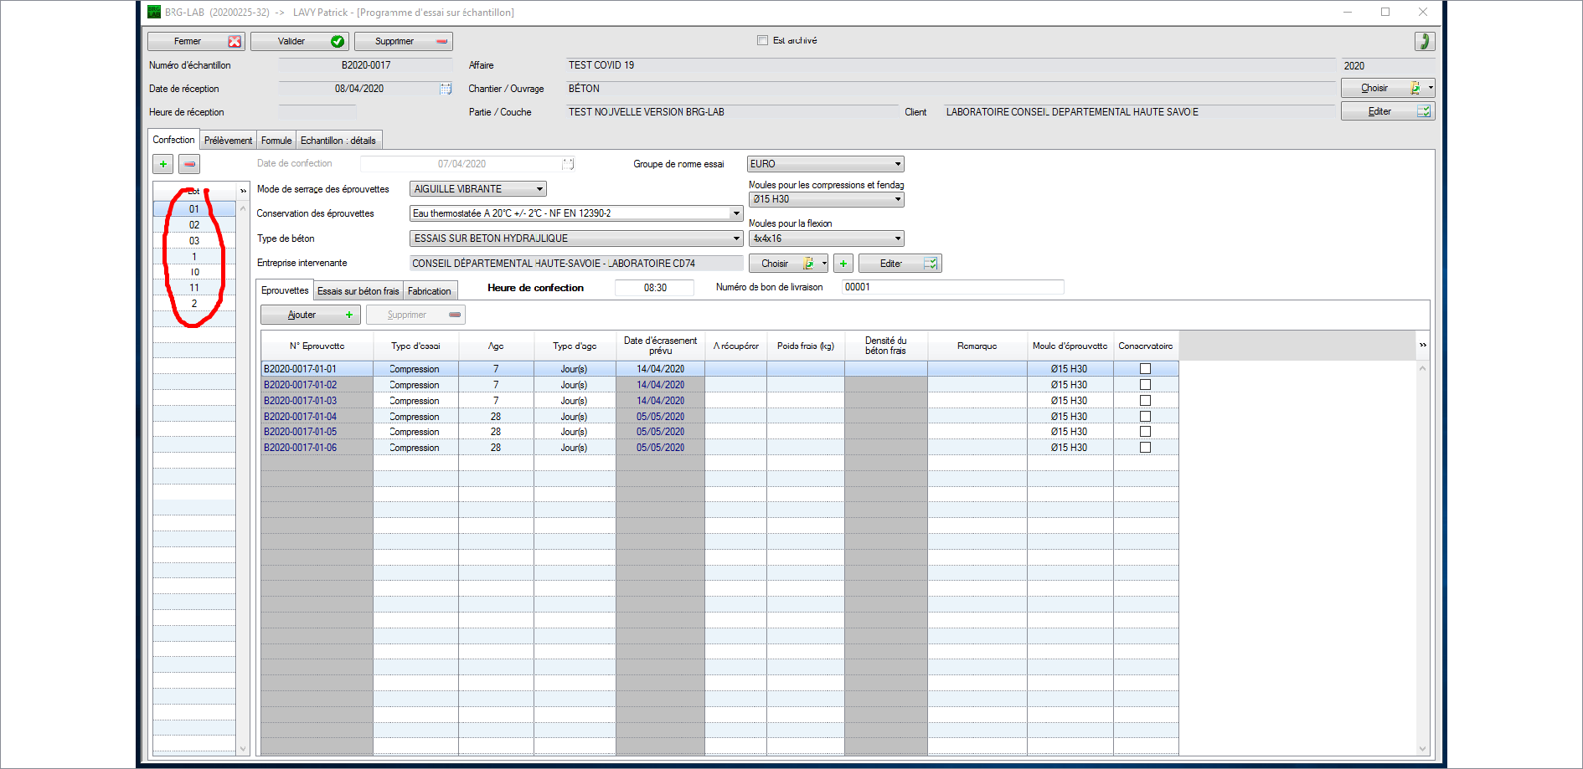Click green plus beside Entreprise intervenante Choisir button
Viewport: 1583px width, 769px height.
pyautogui.click(x=843, y=264)
